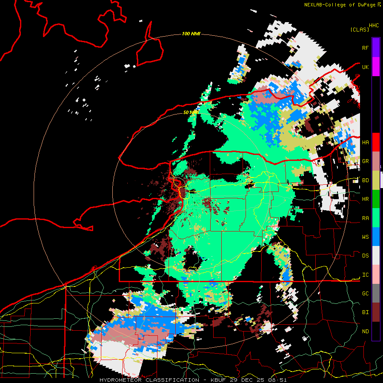Click the dusty-pink GR legend swatch
The width and height of the screenshot is (383, 383).
tap(376, 161)
